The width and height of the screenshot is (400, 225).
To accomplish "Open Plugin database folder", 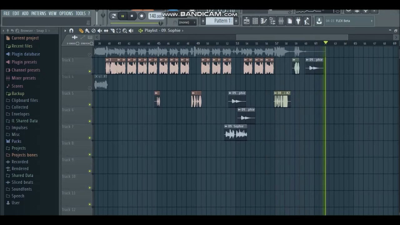I will click(25, 54).
